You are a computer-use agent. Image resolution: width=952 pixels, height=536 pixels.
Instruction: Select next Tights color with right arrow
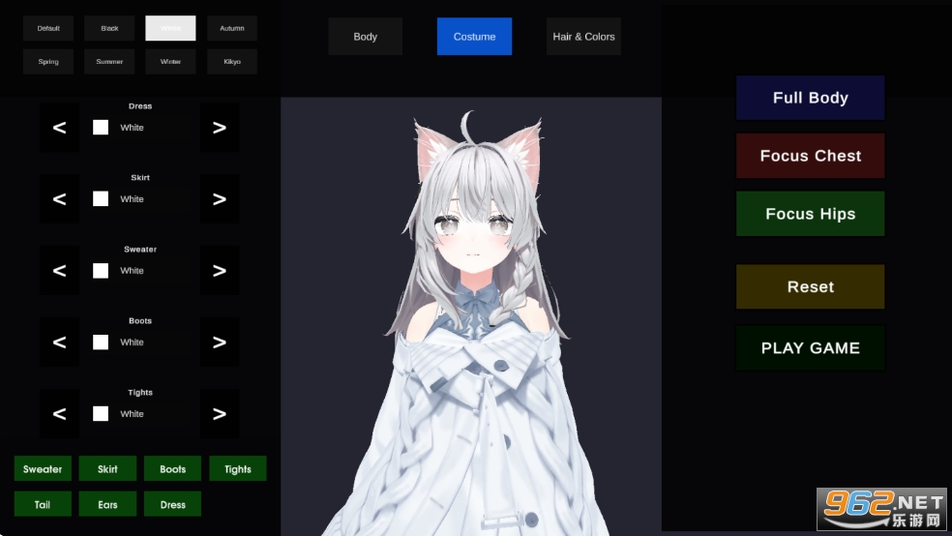pyautogui.click(x=219, y=414)
